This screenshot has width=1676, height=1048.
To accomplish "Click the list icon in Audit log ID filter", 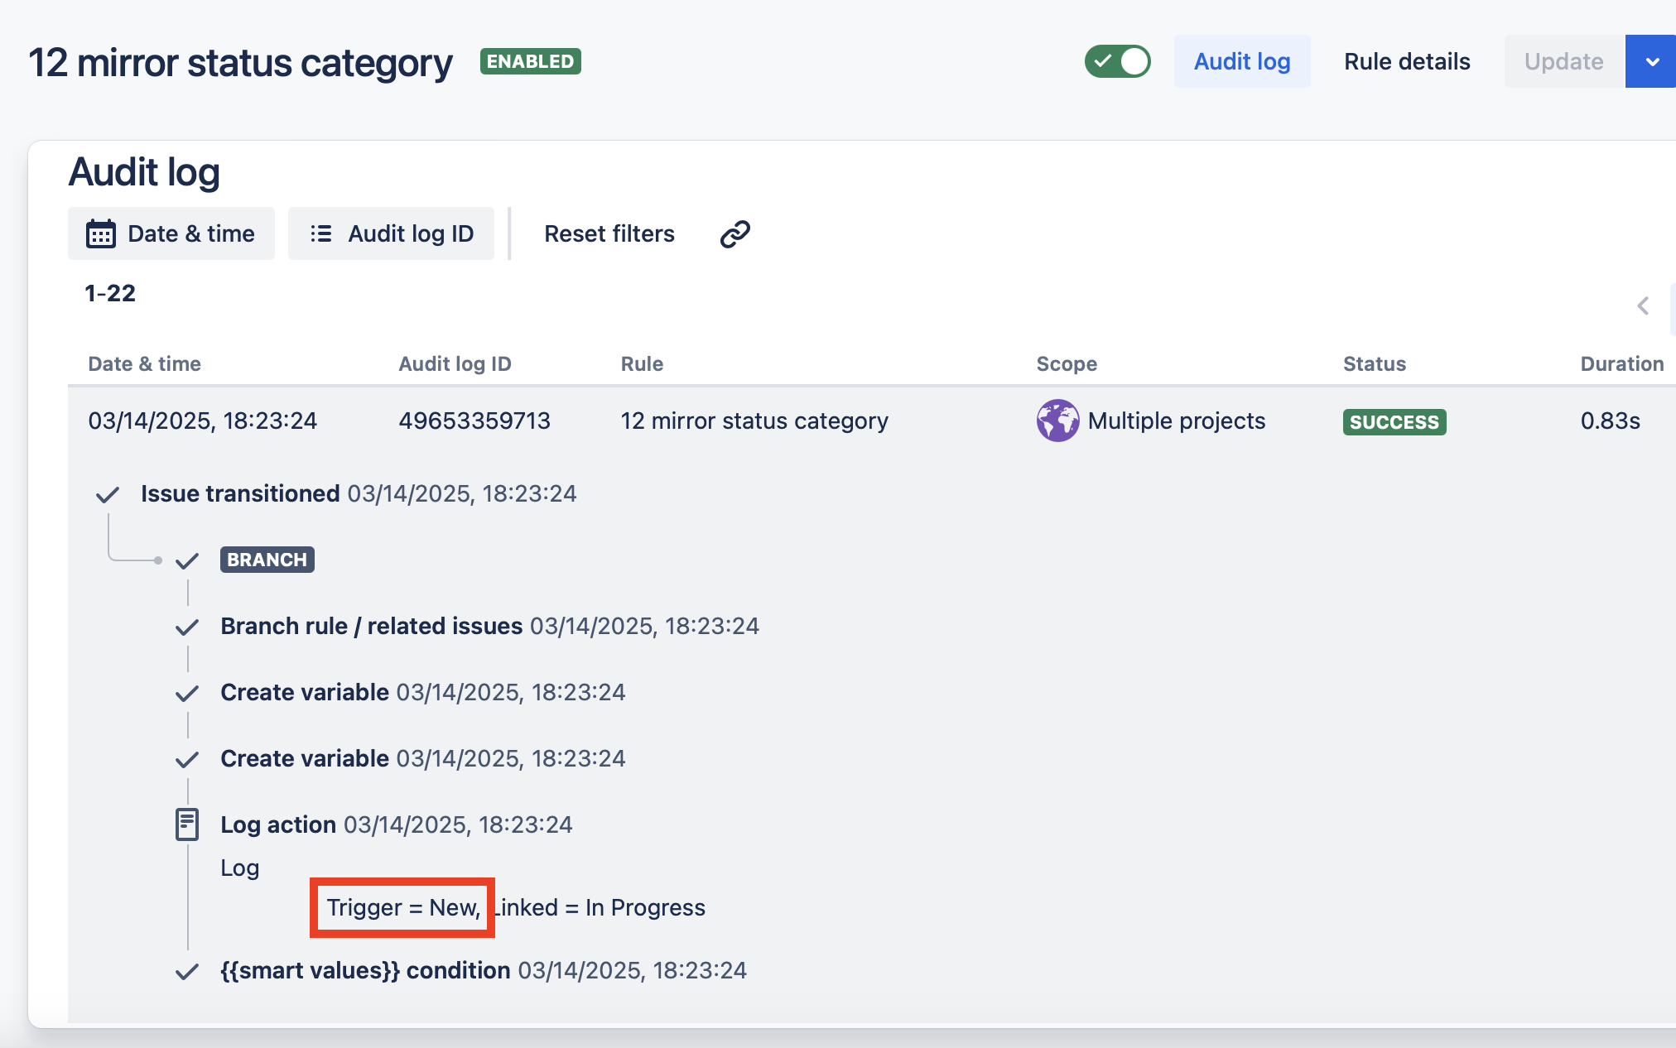I will point(320,234).
